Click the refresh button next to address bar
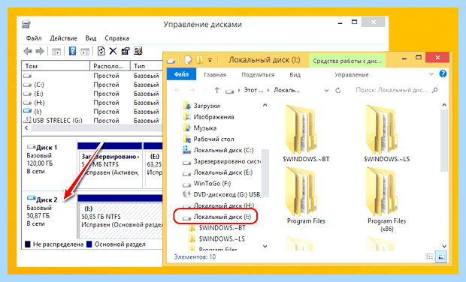466x282 pixels. click(x=338, y=90)
